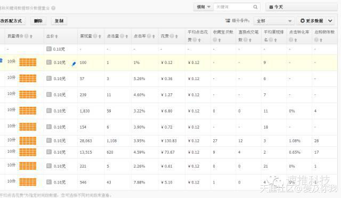
Task: Click the pencil edit icon beside 0.10元
Action: coord(74,64)
